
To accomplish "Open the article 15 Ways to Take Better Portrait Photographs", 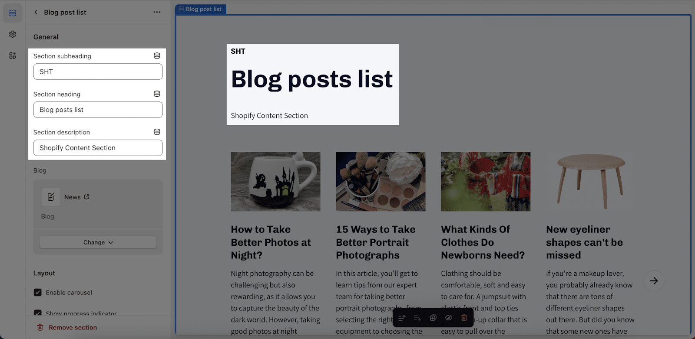I will point(376,242).
